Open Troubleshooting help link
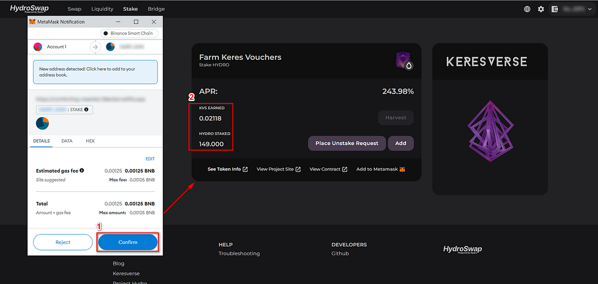The width and height of the screenshot is (598, 284). click(x=239, y=254)
